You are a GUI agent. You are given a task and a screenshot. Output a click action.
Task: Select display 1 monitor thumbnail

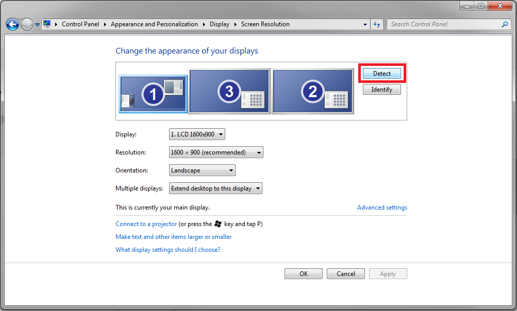(153, 93)
